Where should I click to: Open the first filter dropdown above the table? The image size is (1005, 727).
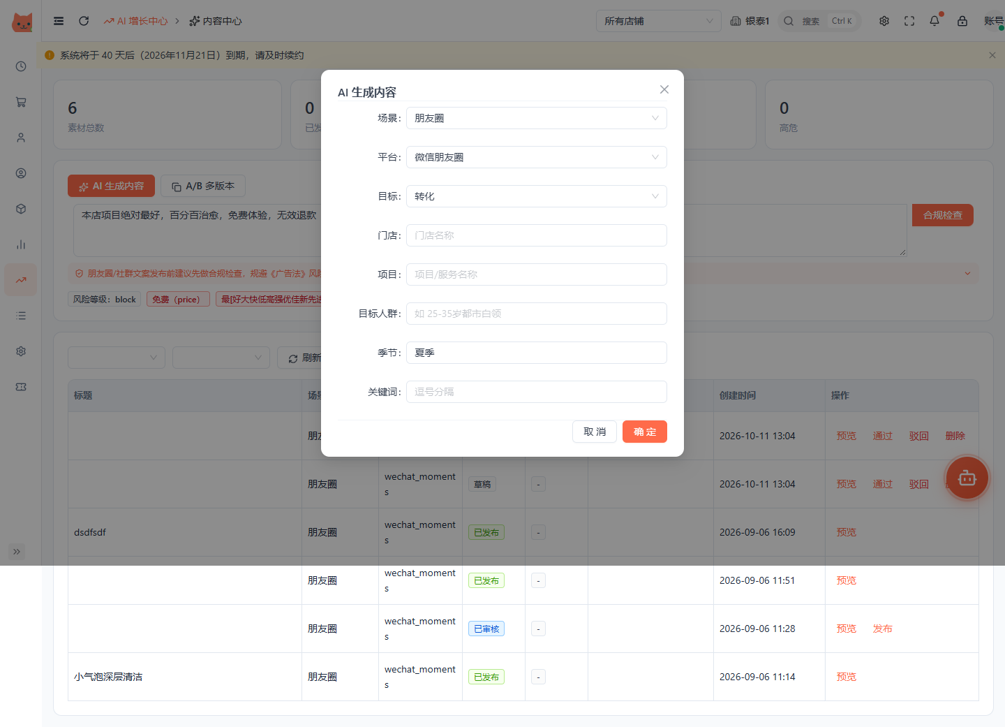117,358
